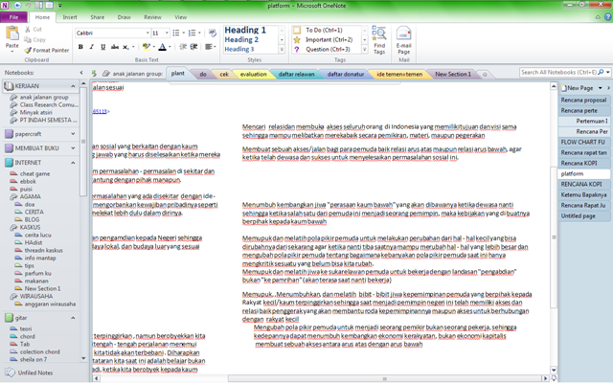The image size is (613, 383).
Task: Toggle bold formatting
Action: [80, 47]
